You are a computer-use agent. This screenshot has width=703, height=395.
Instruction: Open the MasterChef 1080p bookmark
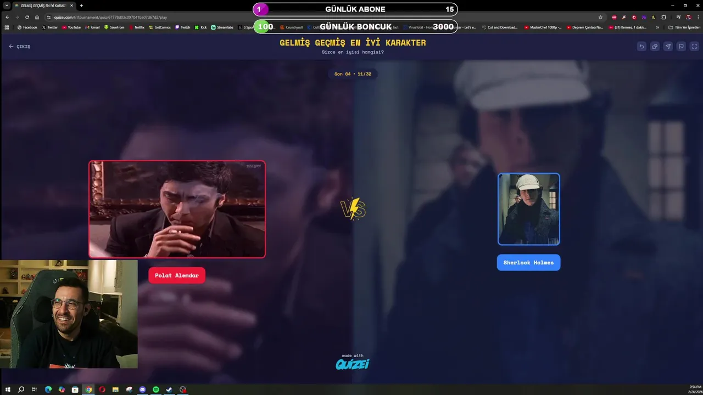click(543, 27)
